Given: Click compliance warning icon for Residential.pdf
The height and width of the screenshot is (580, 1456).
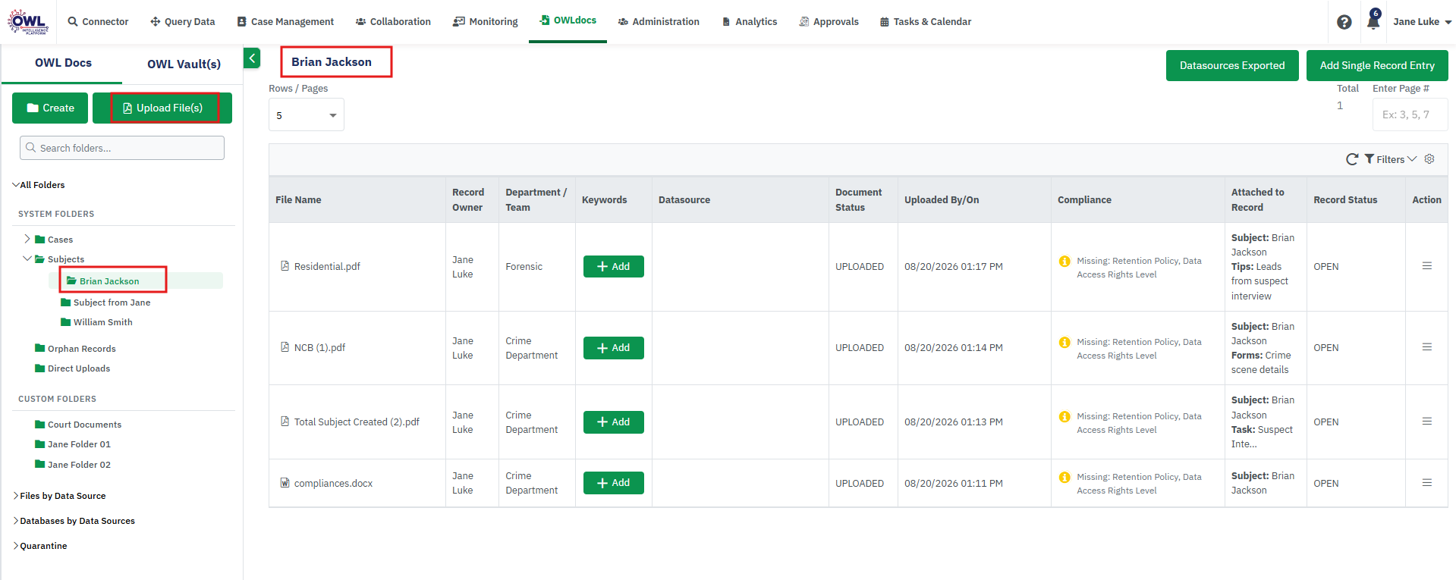Looking at the screenshot, I should [1064, 262].
